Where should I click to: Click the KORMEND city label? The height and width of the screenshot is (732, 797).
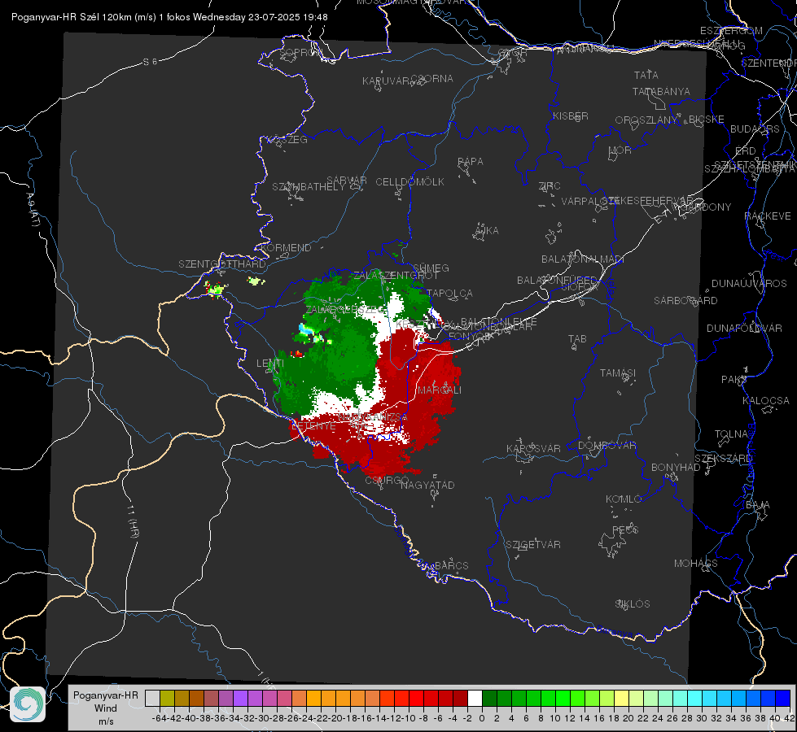point(285,248)
